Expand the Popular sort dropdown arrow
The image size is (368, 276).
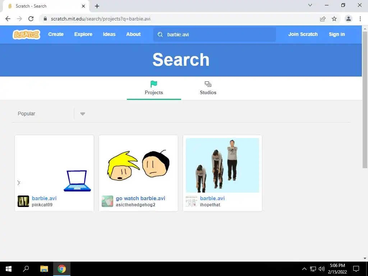tap(82, 114)
